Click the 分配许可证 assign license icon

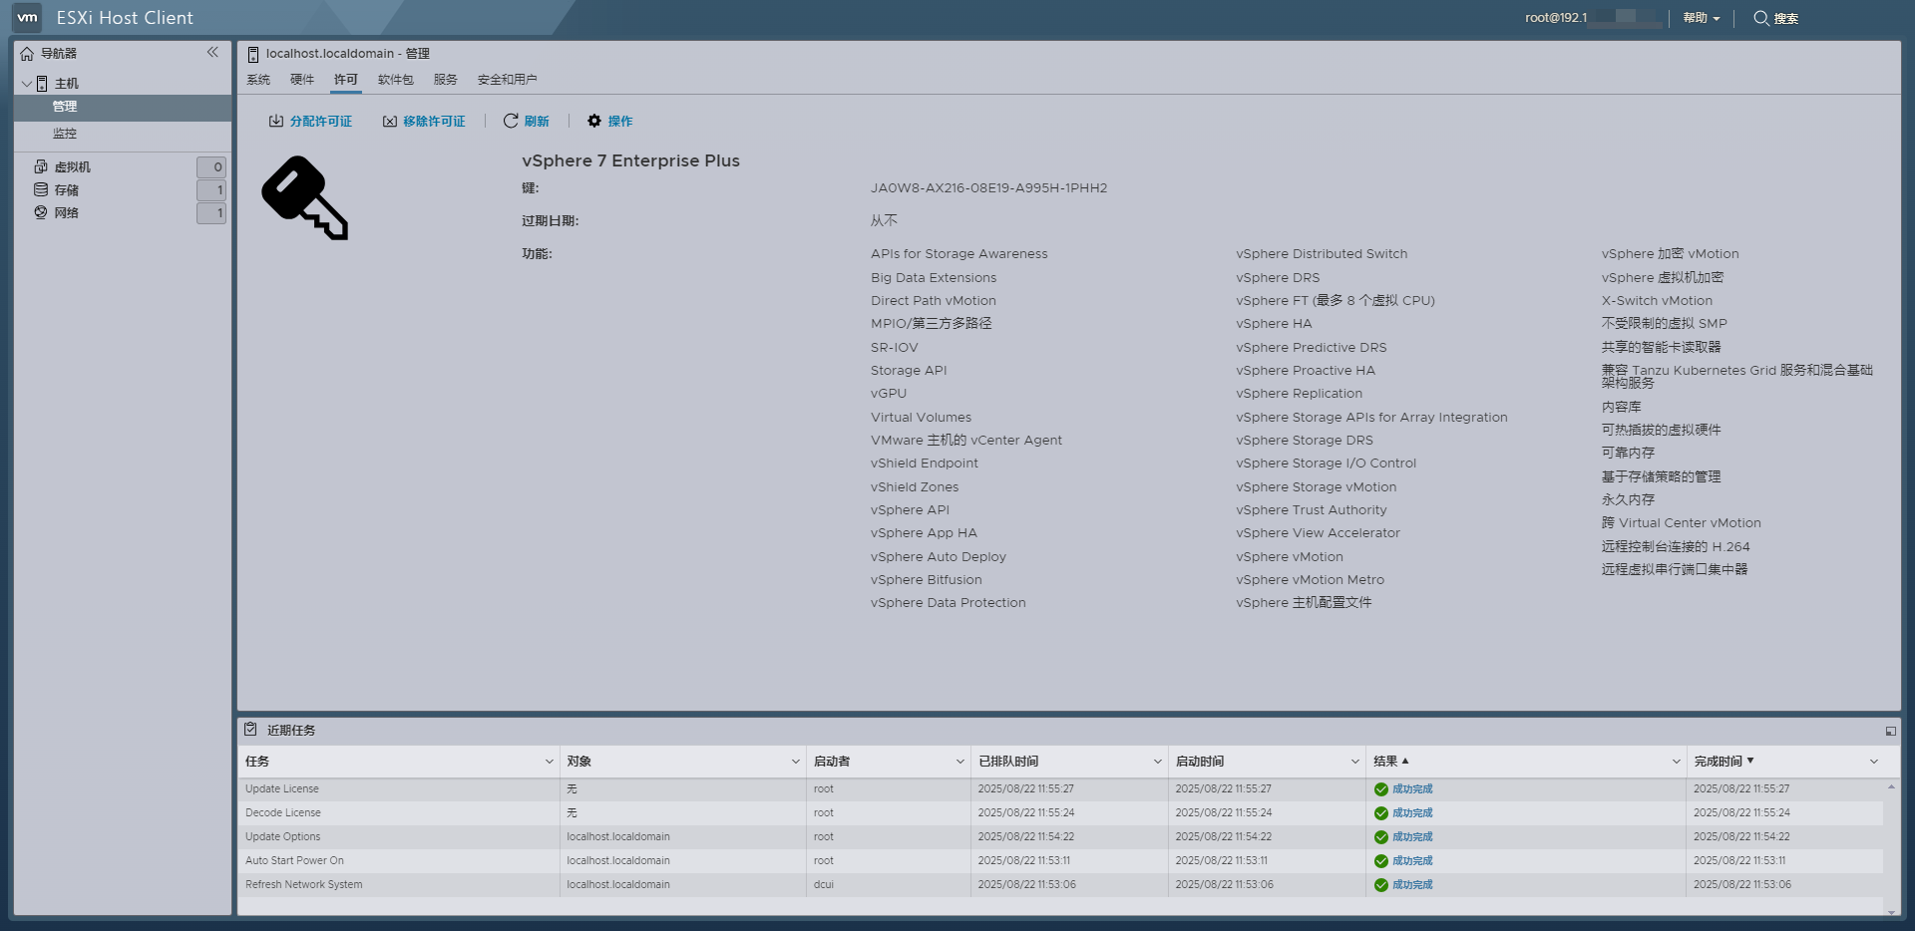276,121
